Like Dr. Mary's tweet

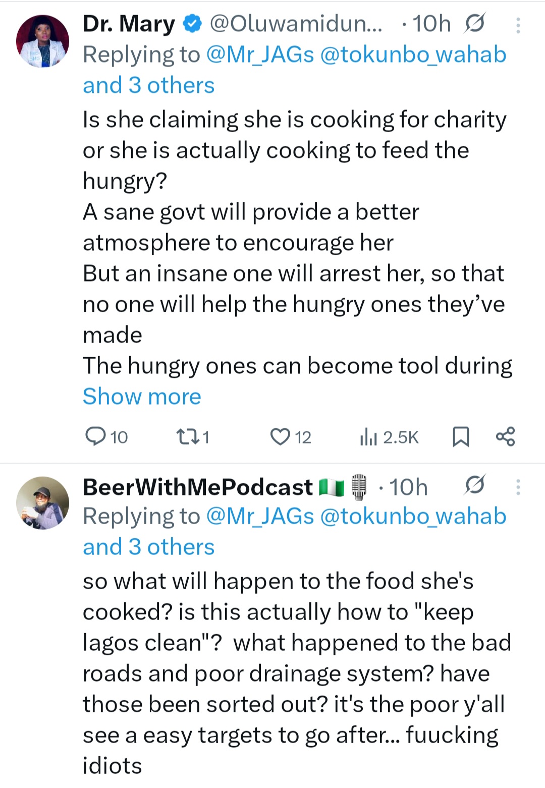280,436
